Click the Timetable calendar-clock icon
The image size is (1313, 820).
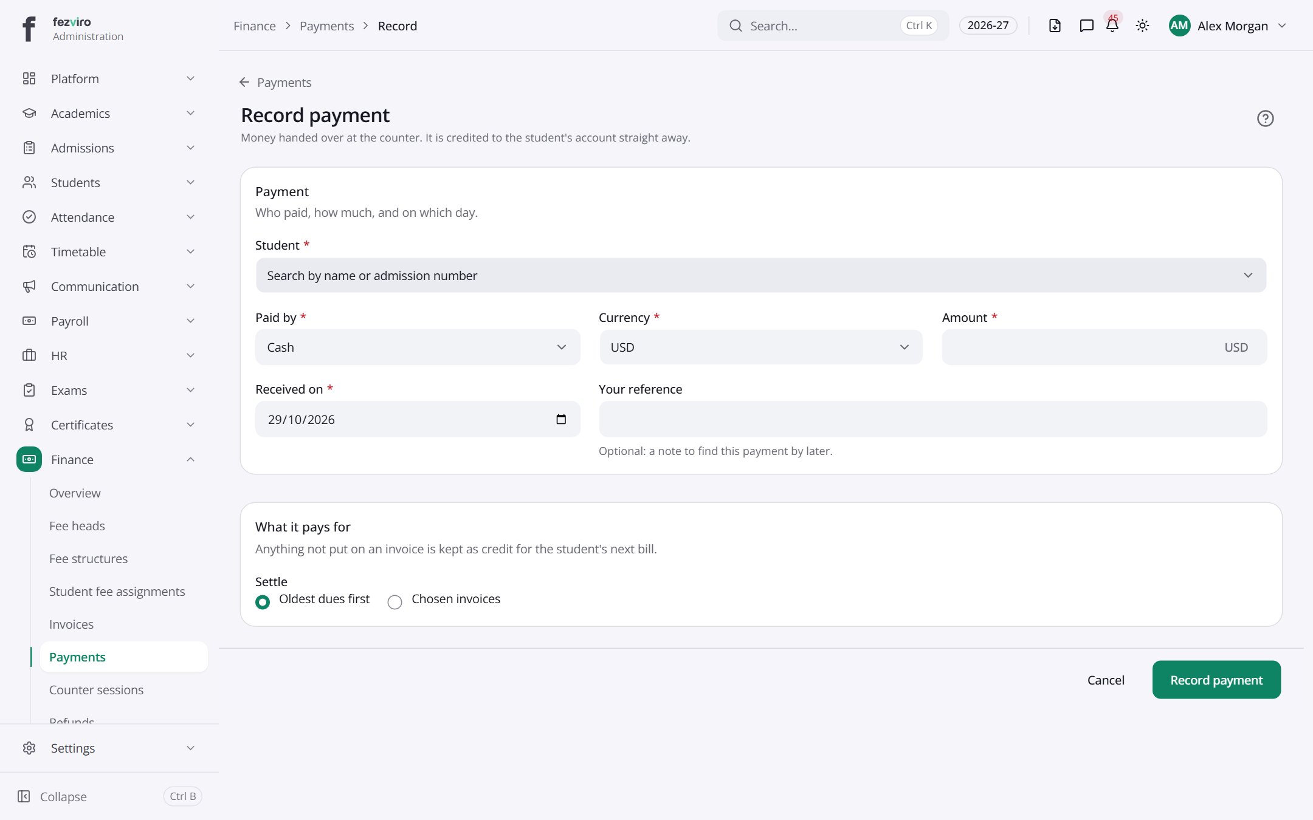tap(29, 251)
